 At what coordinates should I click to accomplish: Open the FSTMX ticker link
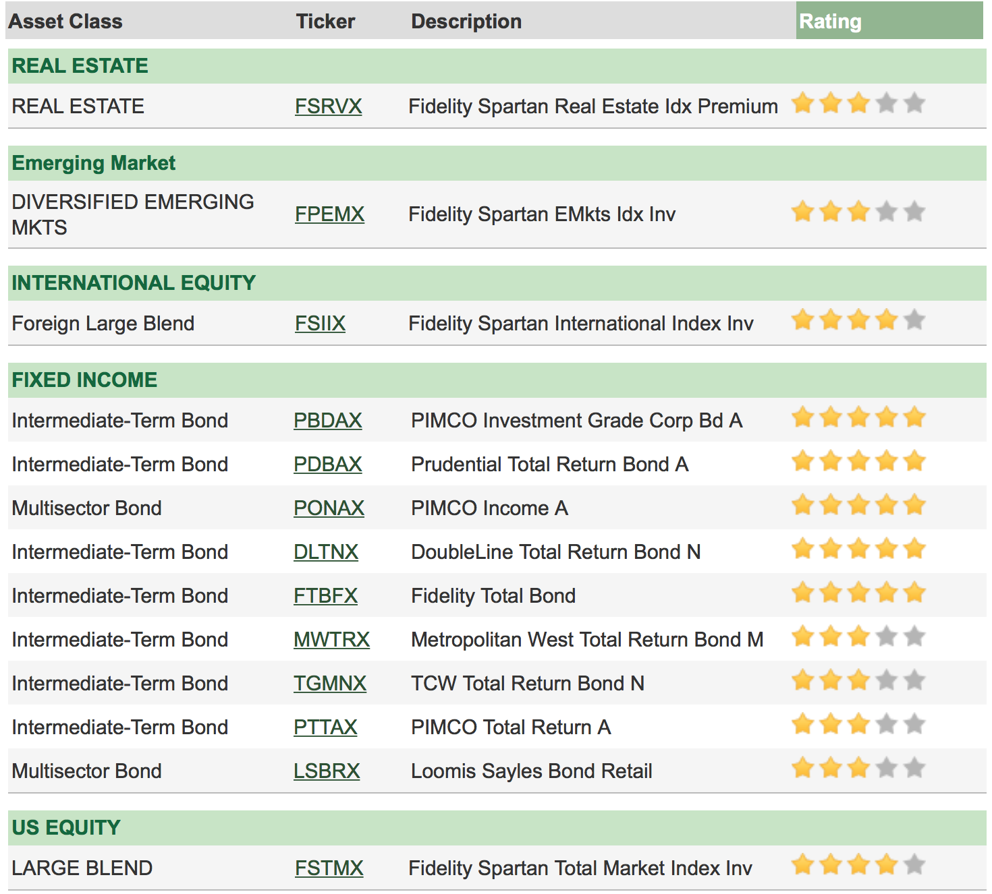click(x=329, y=868)
